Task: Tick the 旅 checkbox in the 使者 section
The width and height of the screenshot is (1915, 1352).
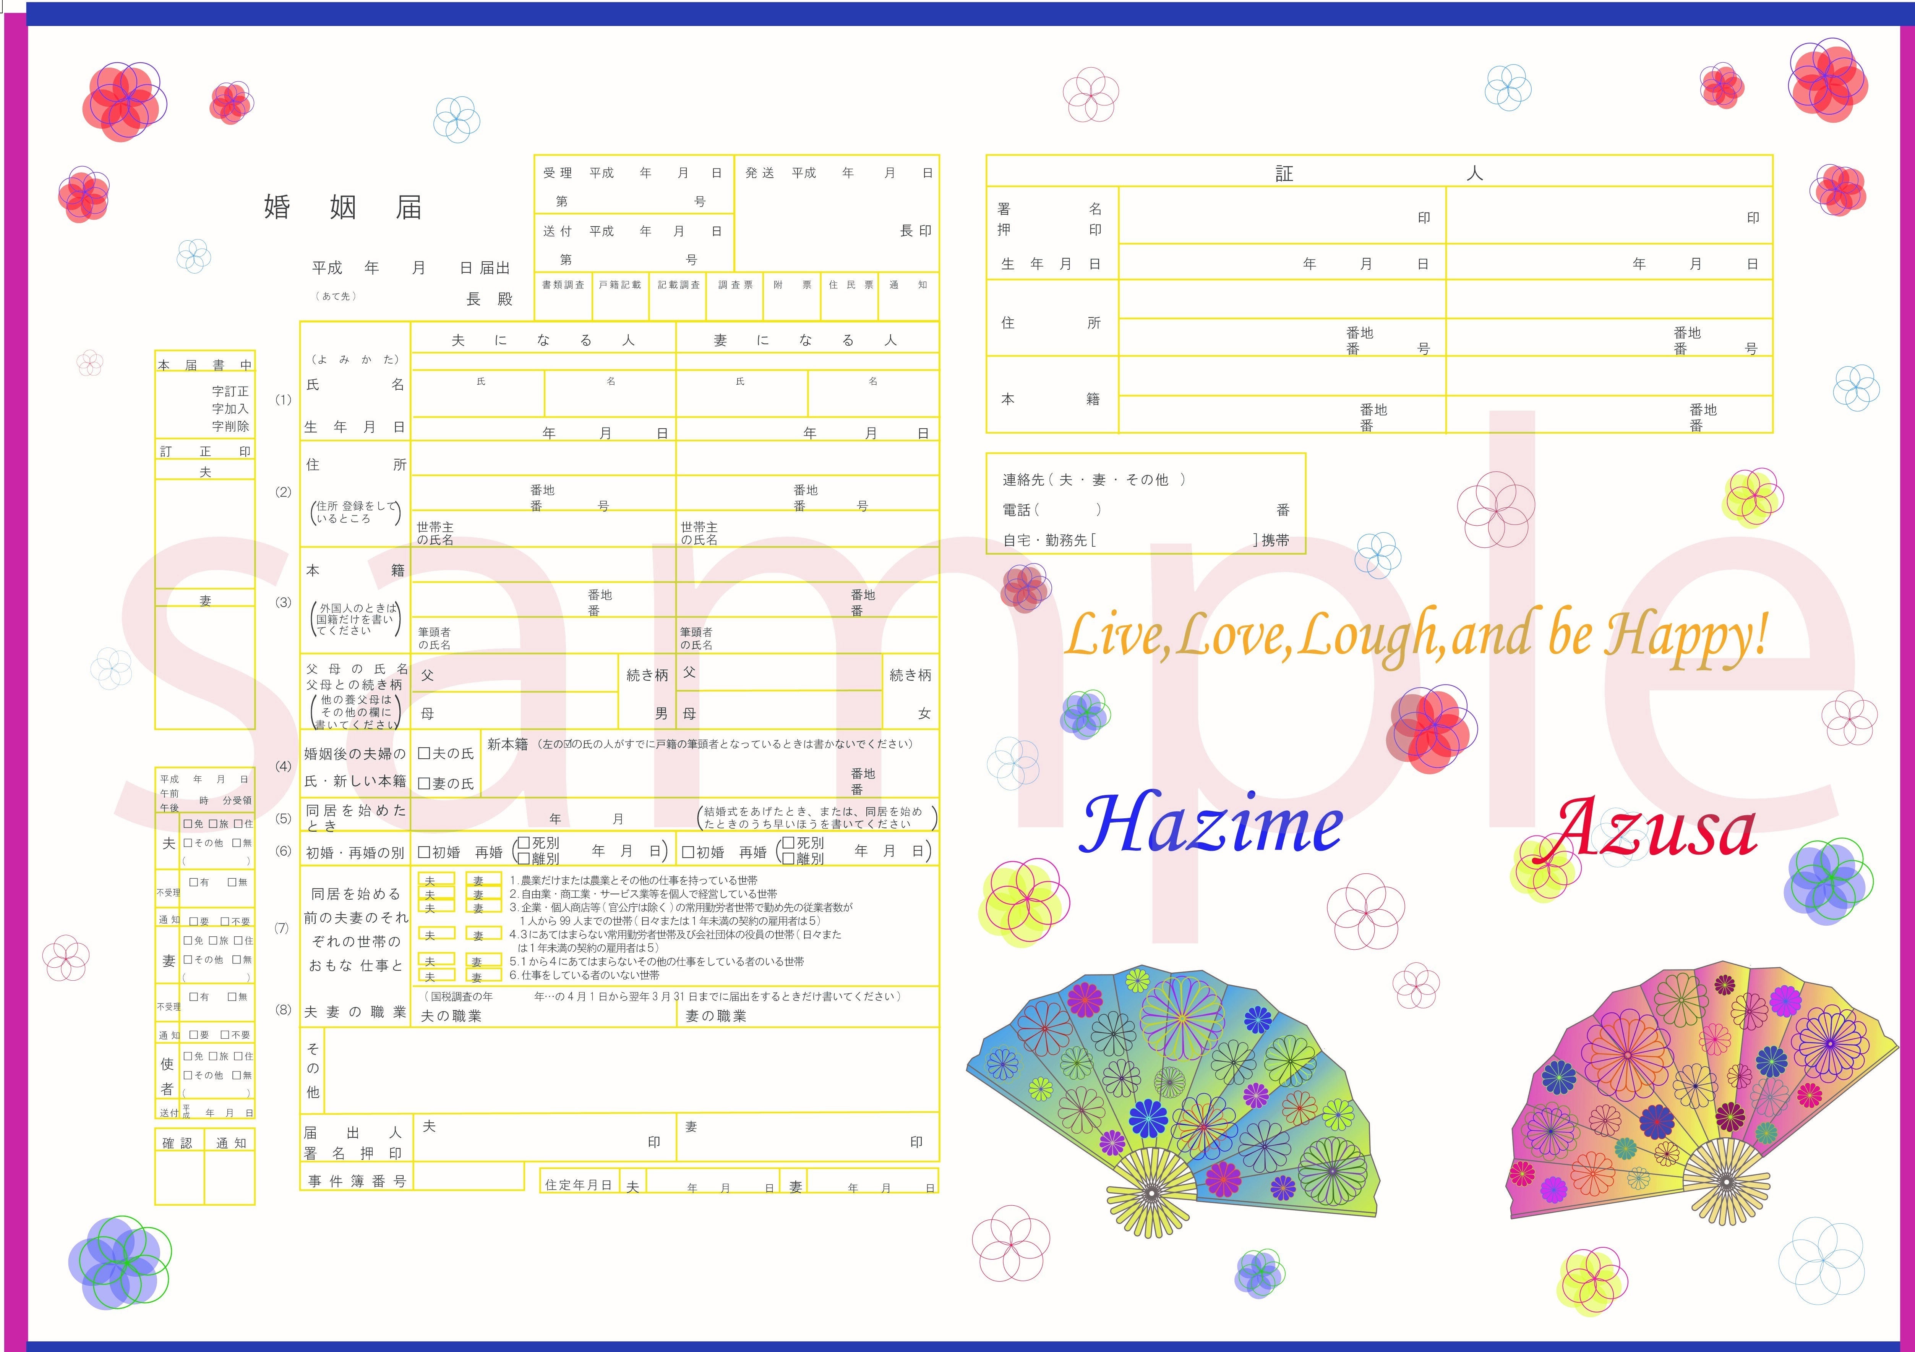Action: (x=213, y=1056)
